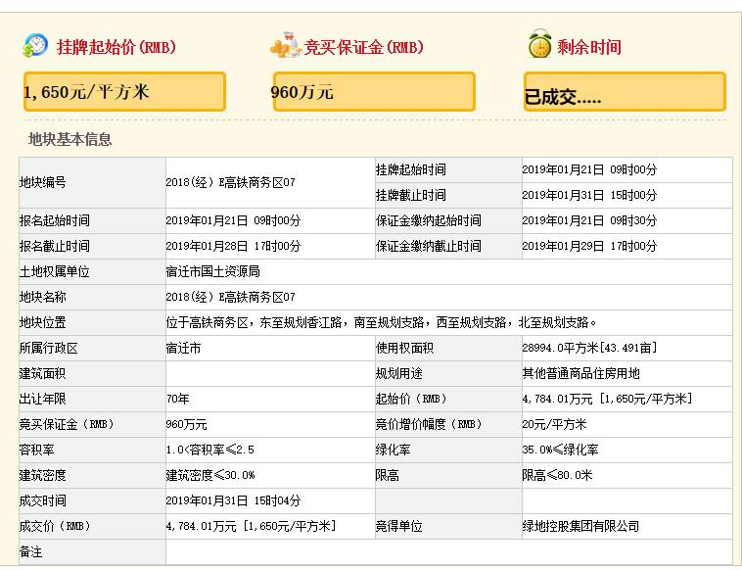Select the 地块编号 value 2018(经)E高铁商务区07

[x=230, y=182]
